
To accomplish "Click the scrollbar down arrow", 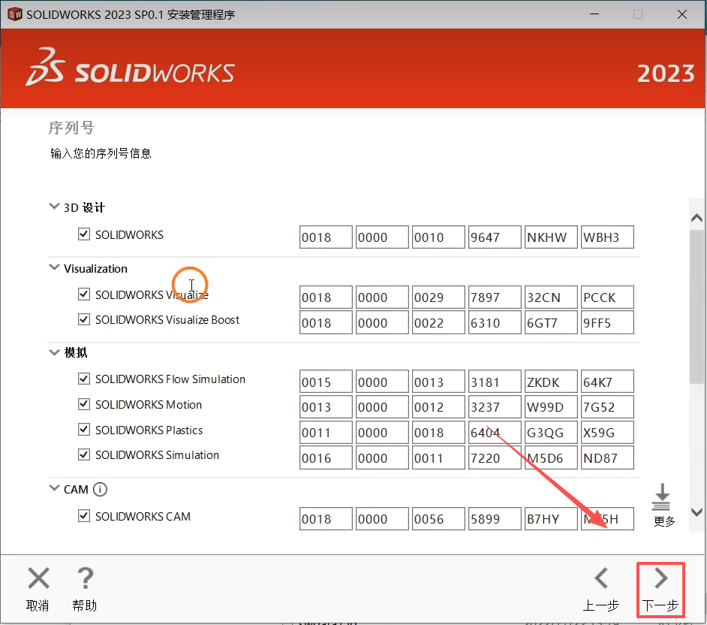I will point(696,512).
